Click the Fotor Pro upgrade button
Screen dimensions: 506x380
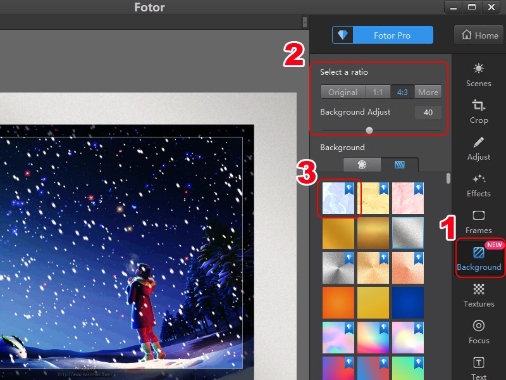pyautogui.click(x=383, y=35)
